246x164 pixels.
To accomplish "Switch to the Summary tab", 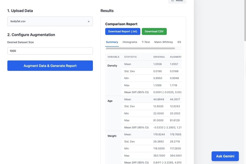I will click(112, 42).
